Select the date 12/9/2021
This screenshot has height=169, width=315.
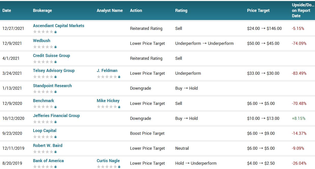[12, 43]
